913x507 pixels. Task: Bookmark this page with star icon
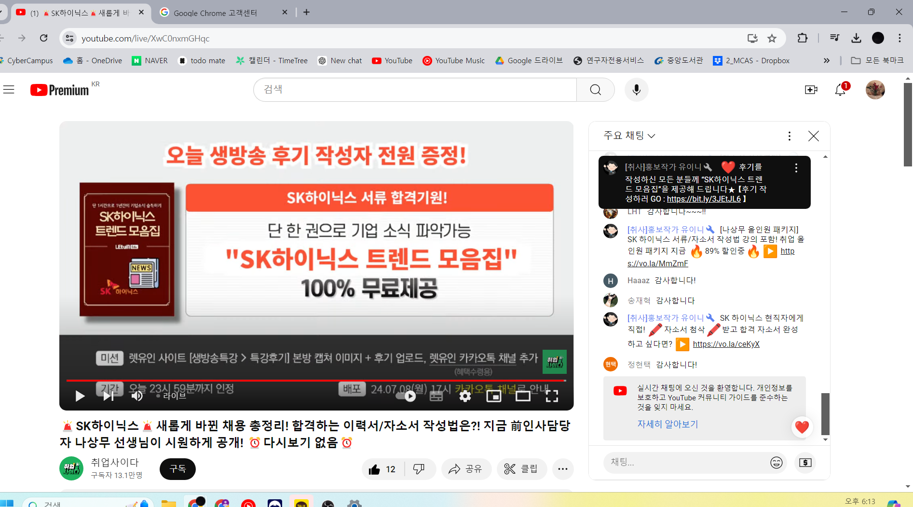(x=772, y=38)
